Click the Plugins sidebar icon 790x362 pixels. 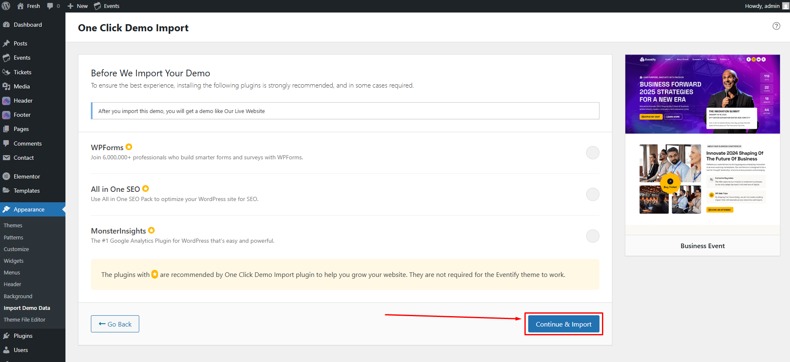(x=6, y=336)
